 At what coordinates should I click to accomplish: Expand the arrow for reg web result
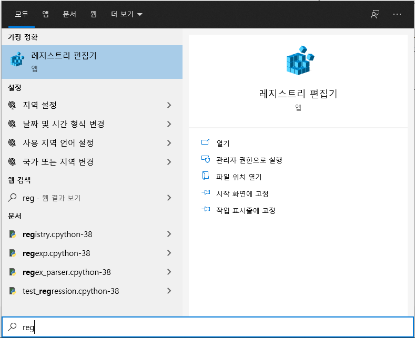(169, 198)
